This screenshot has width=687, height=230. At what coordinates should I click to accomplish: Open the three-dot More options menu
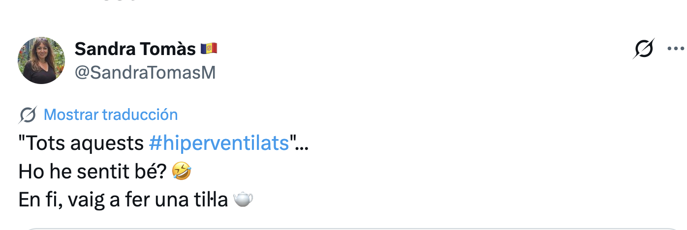(677, 49)
